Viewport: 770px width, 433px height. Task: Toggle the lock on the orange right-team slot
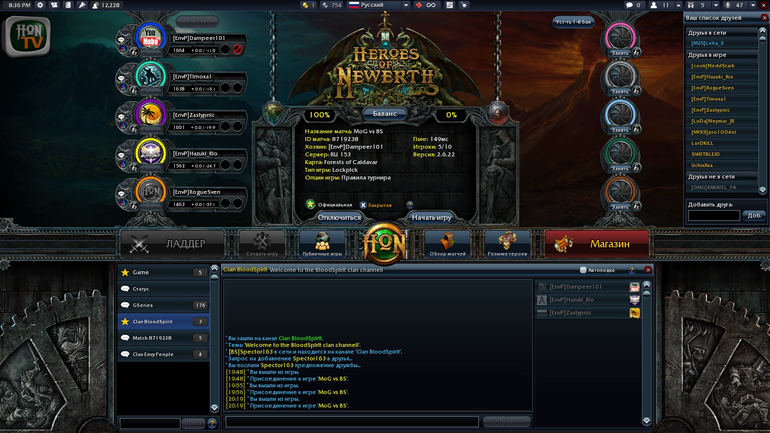click(636, 206)
